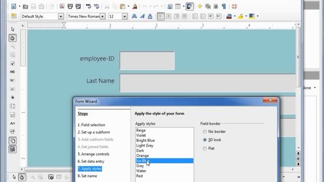Pick the Select arrow in Form Controls sidebar
Viewport: 324px width, 182px height.
[x=13, y=29]
